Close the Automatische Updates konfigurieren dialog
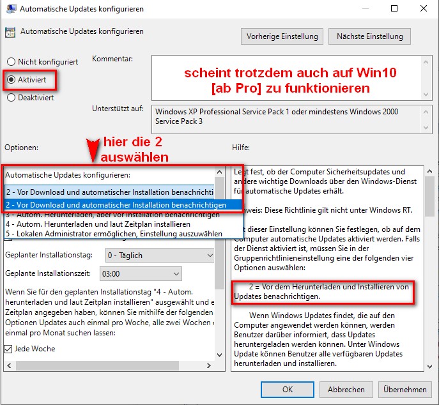Image resolution: width=439 pixels, height=405 pixels. tap(424, 9)
